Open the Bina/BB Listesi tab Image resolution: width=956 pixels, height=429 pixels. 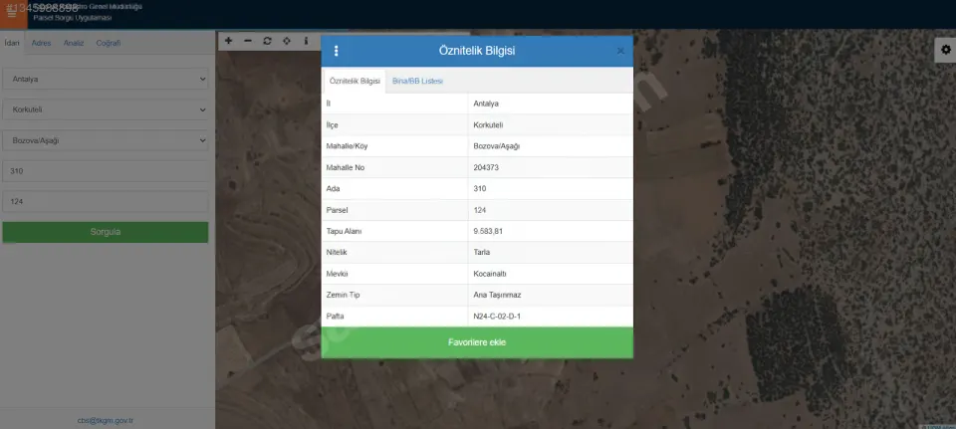(x=417, y=81)
